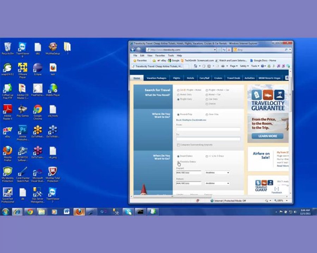Open the Return time Anytime dropdown
This screenshot has height=253, width=317.
pyautogui.click(x=217, y=183)
